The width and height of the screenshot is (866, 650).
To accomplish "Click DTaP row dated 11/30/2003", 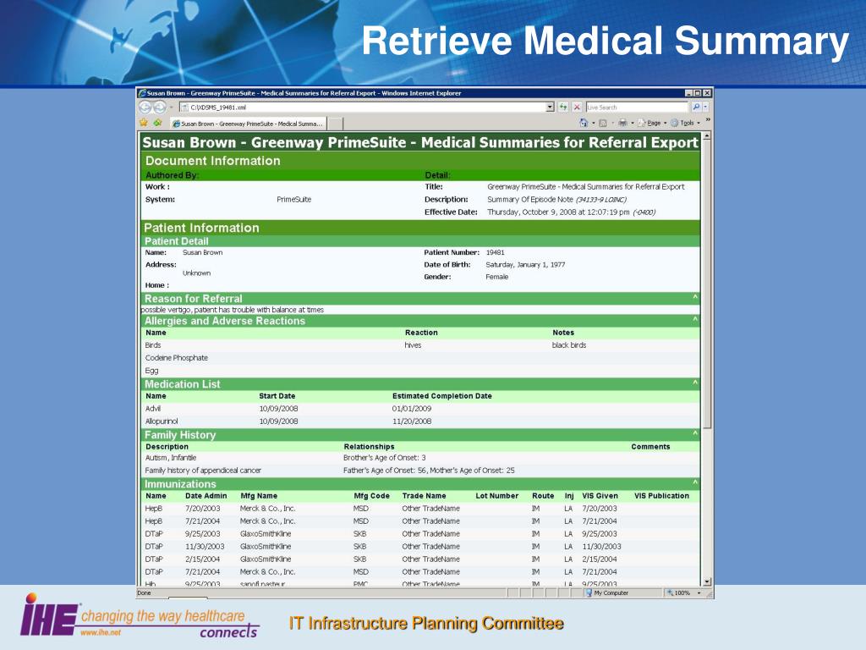I will point(420,546).
